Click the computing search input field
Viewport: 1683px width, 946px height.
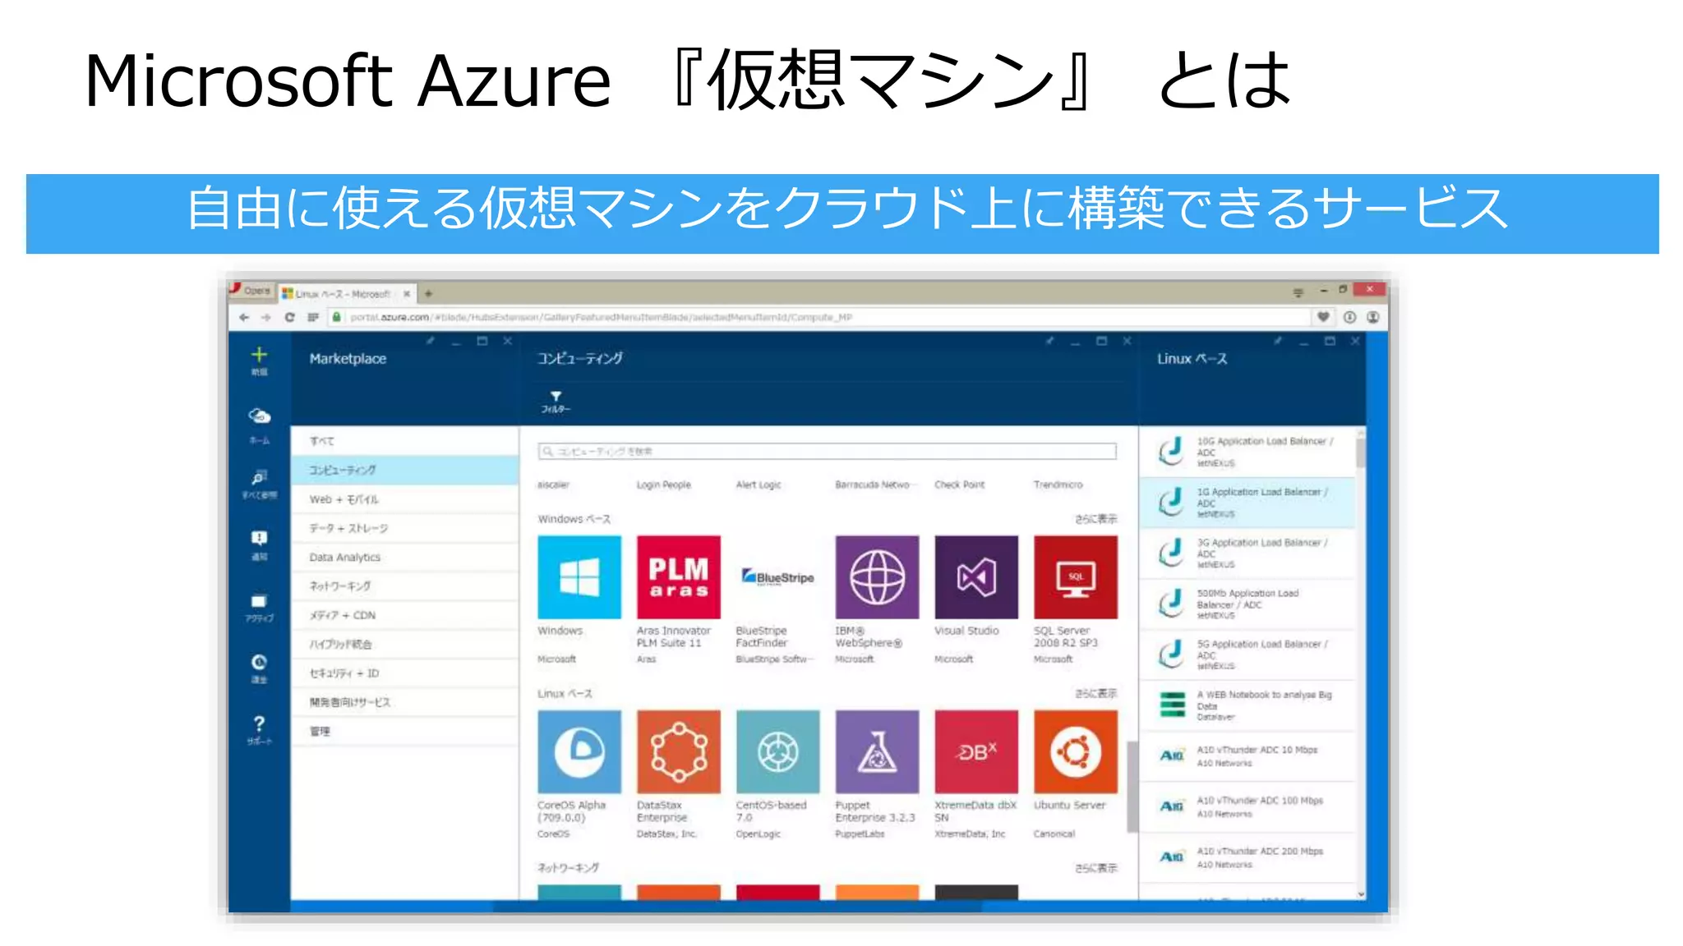828,452
